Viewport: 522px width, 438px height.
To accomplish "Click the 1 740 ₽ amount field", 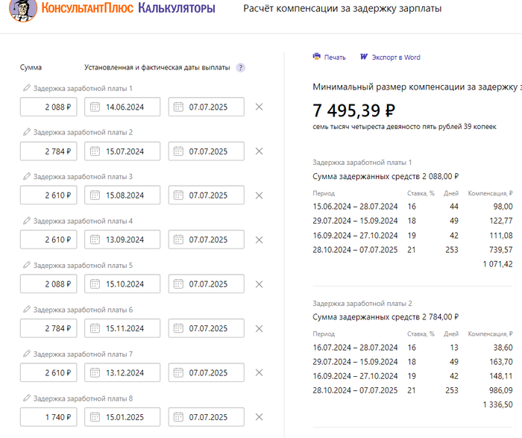I will (x=48, y=417).
